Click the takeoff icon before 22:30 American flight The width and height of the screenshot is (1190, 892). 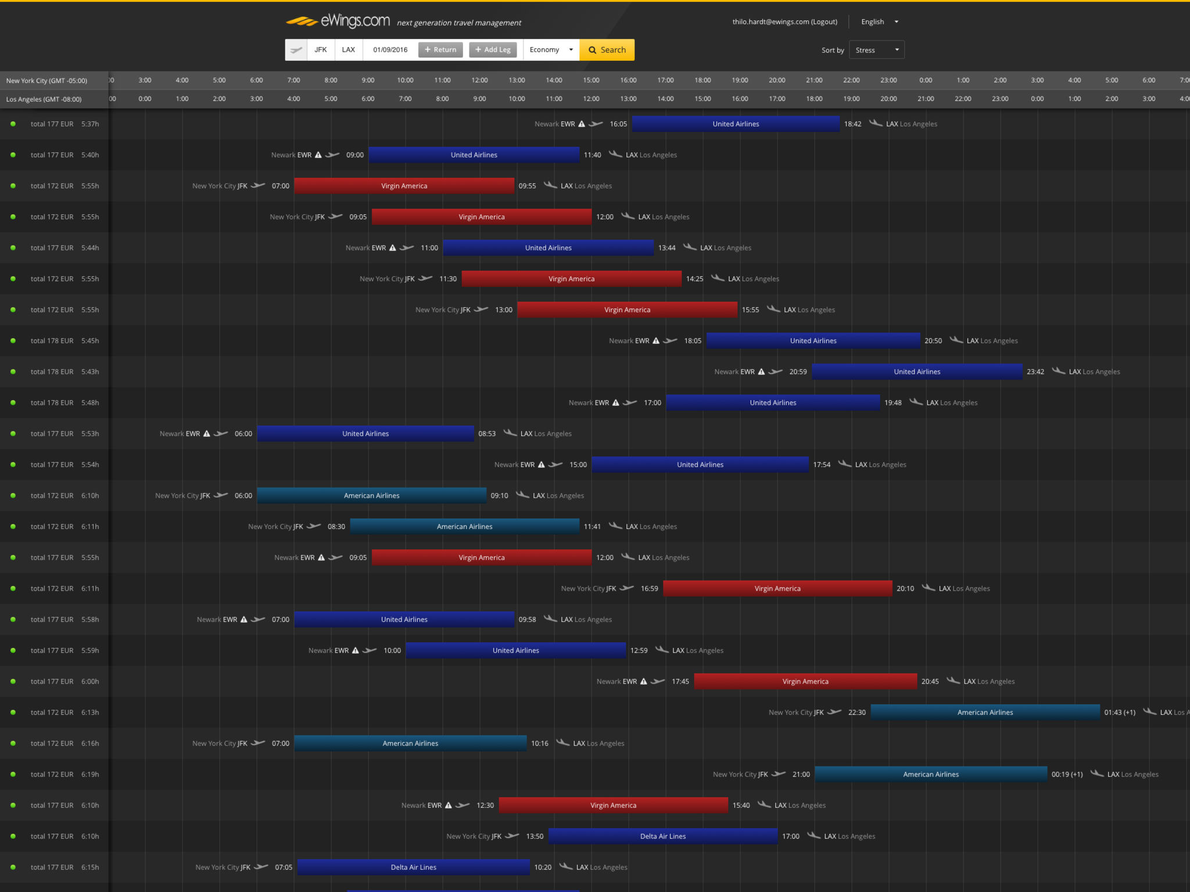click(x=834, y=712)
